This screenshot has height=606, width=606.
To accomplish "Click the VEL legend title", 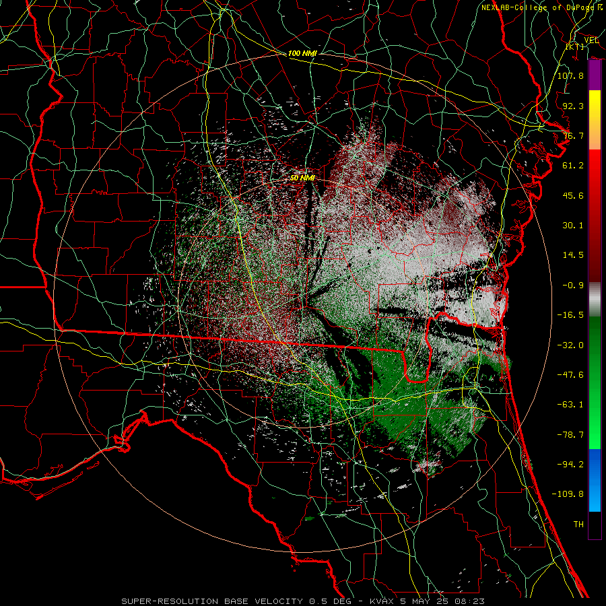I will (x=591, y=40).
